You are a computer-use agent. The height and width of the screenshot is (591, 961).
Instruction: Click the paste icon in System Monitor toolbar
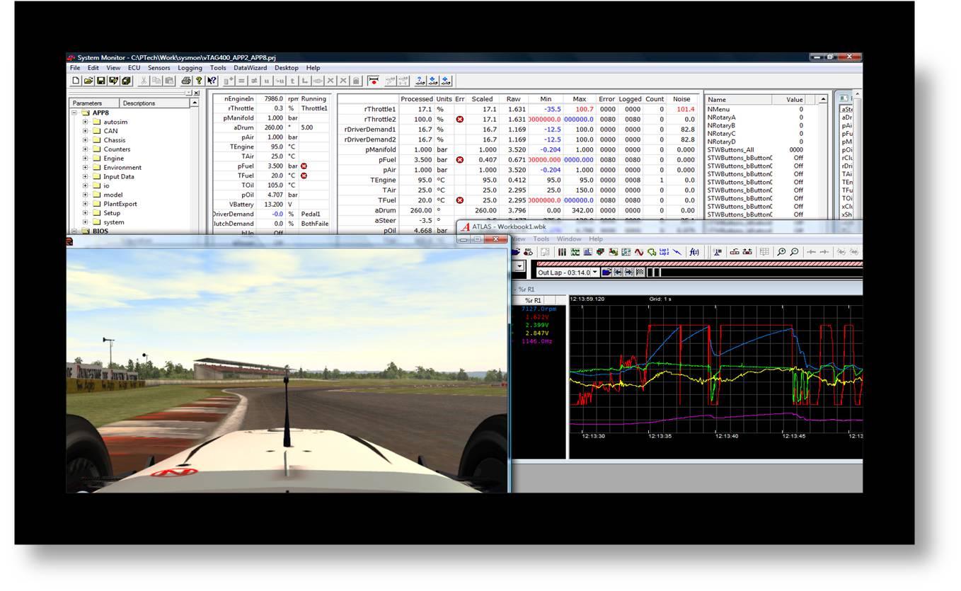[169, 81]
